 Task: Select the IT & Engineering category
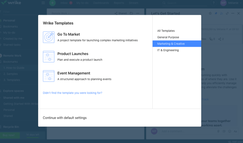click(168, 50)
